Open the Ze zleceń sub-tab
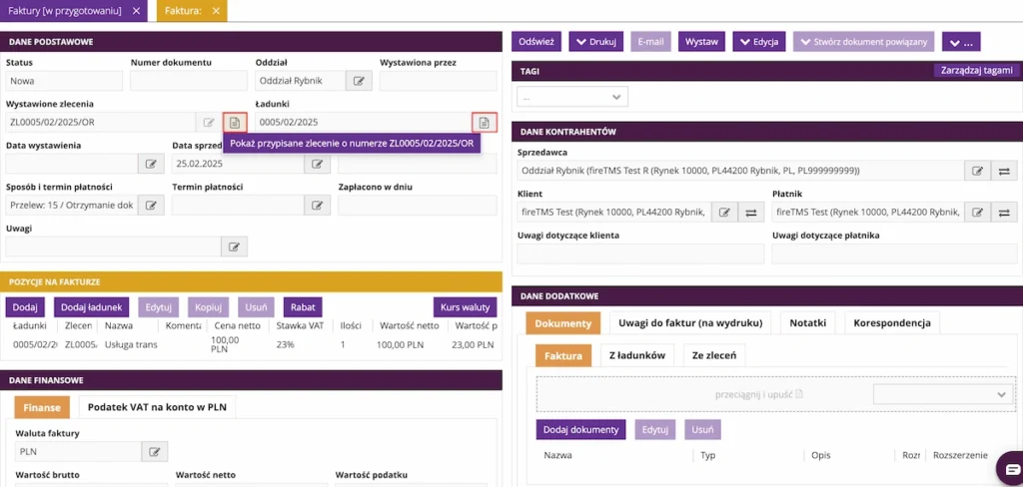 pyautogui.click(x=713, y=355)
